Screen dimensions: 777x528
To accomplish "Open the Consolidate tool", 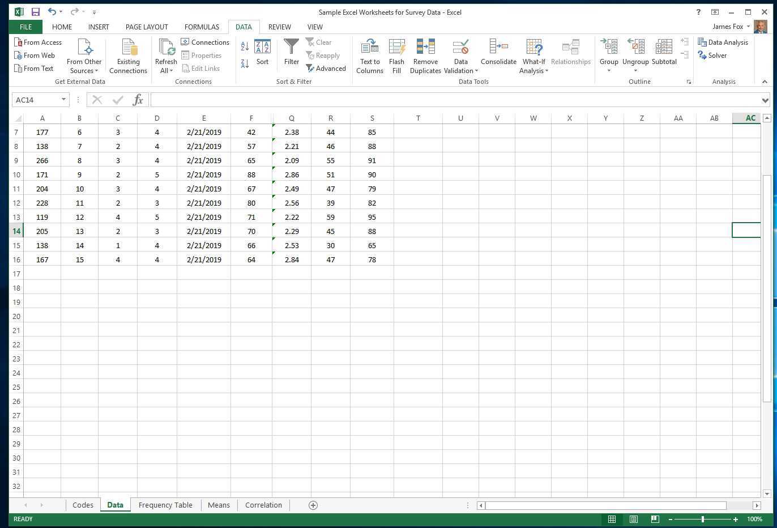I will coord(498,47).
